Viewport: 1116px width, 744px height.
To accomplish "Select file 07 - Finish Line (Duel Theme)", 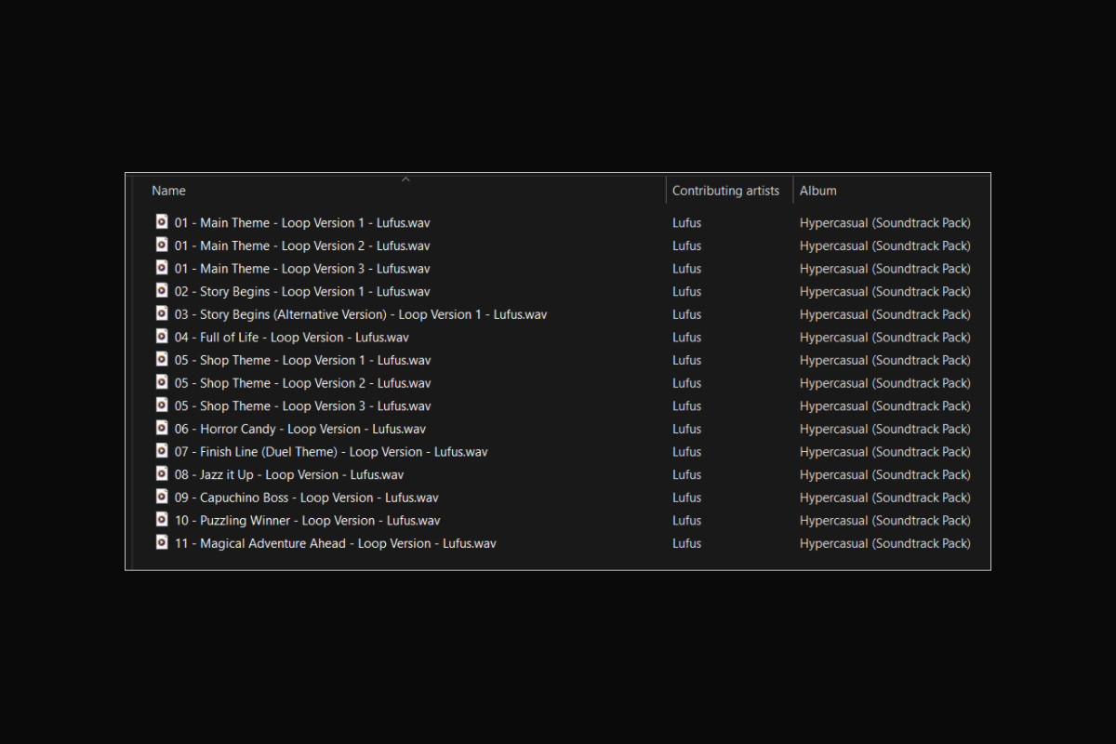I will (x=331, y=452).
